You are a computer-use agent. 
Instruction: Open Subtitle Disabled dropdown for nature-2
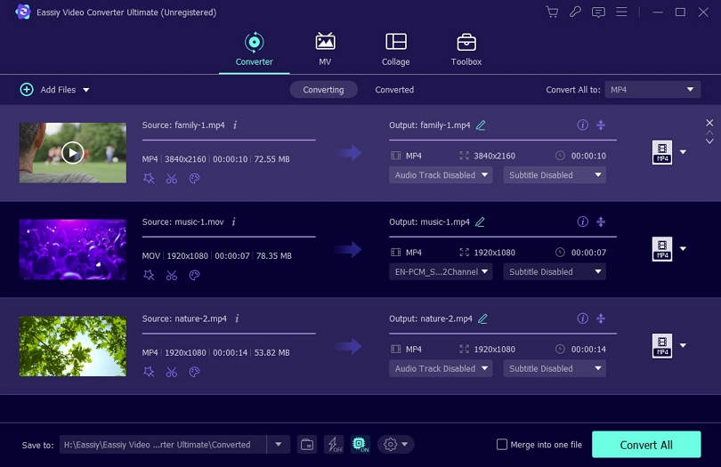click(x=554, y=368)
